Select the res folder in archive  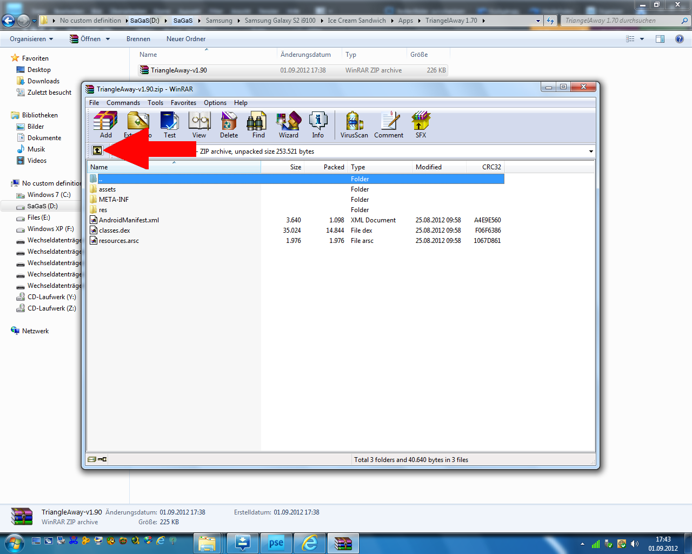coord(103,210)
